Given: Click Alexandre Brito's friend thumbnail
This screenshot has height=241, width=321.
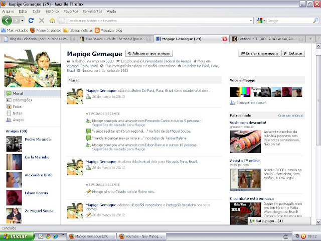Looking at the screenshot, I should click(14, 180).
